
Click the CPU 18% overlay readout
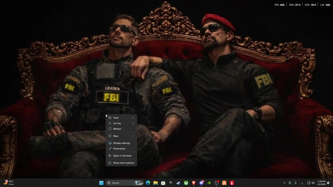(x=310, y=5)
